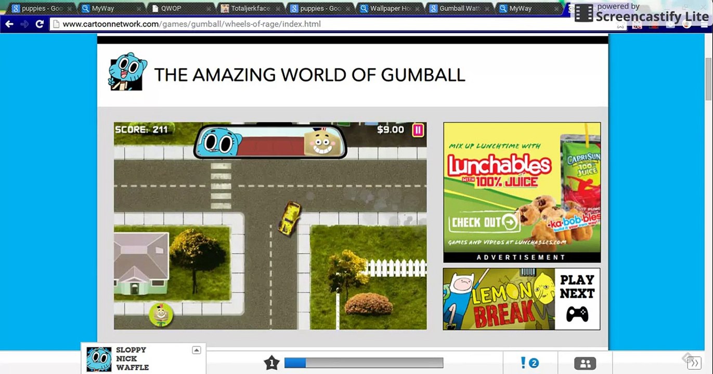Click the level 1 star badge
713x374 pixels.
(x=271, y=363)
